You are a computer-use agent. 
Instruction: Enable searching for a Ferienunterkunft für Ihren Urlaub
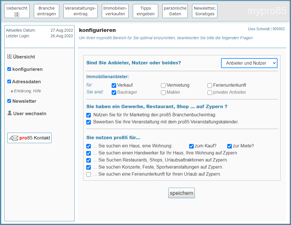click(x=89, y=174)
